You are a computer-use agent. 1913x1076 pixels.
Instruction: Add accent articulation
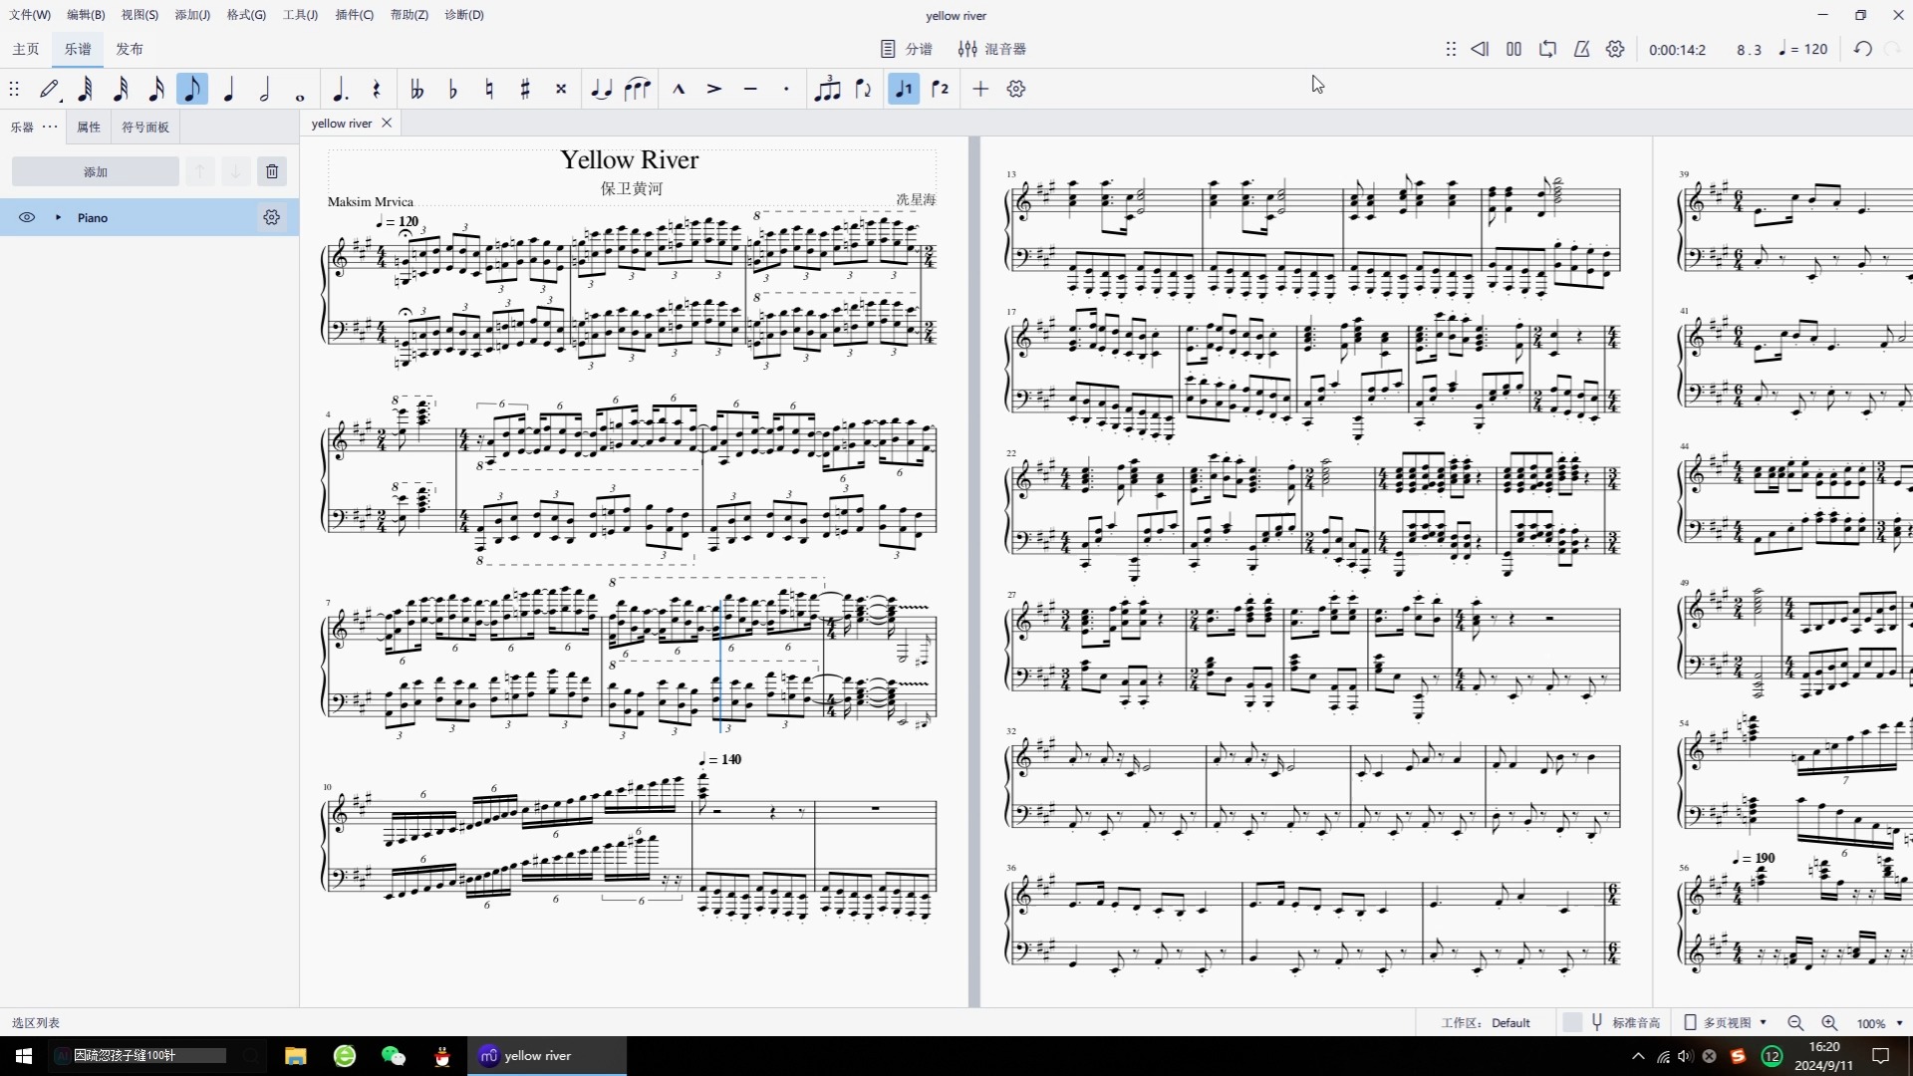coord(714,89)
